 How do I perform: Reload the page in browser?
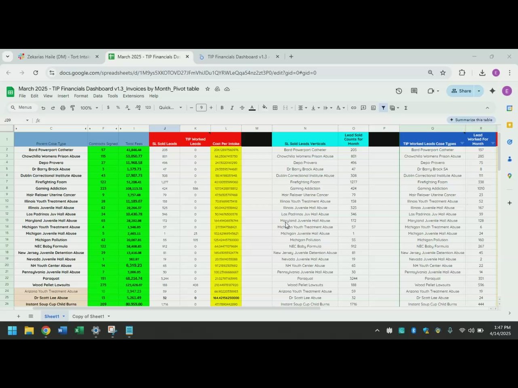point(36,73)
